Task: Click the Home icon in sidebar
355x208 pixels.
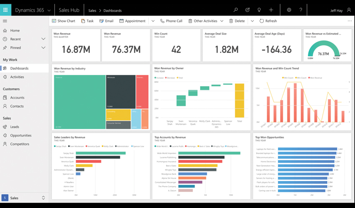Action: tap(5, 30)
